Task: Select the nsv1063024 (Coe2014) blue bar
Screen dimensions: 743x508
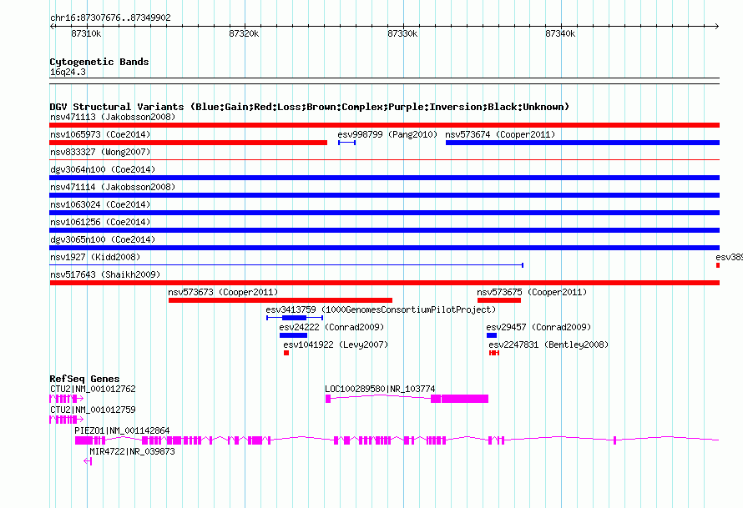Action: point(384,213)
